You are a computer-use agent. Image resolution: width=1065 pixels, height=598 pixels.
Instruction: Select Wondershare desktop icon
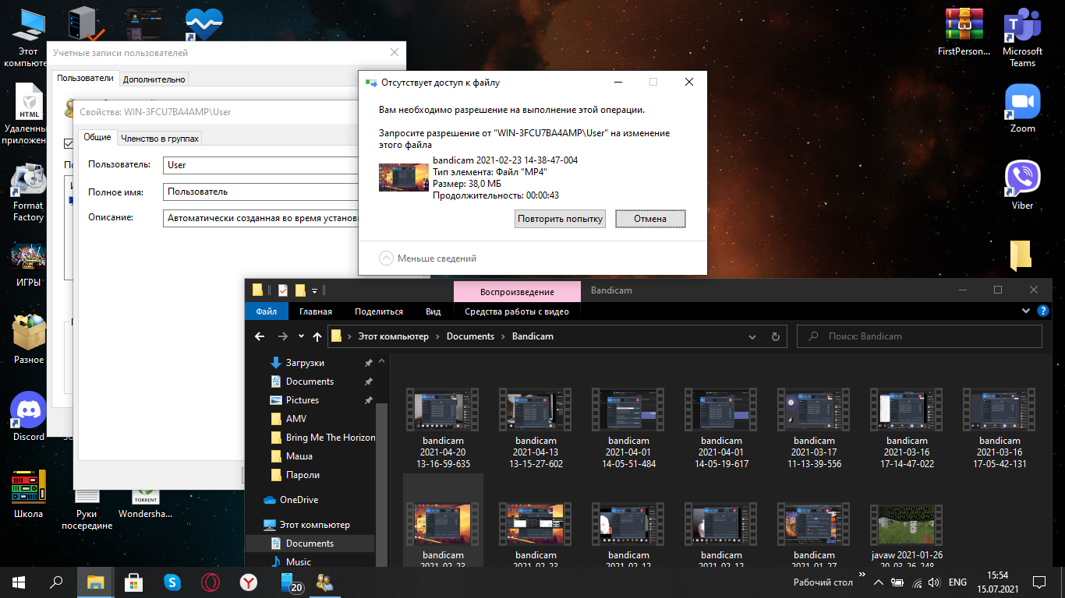[145, 505]
